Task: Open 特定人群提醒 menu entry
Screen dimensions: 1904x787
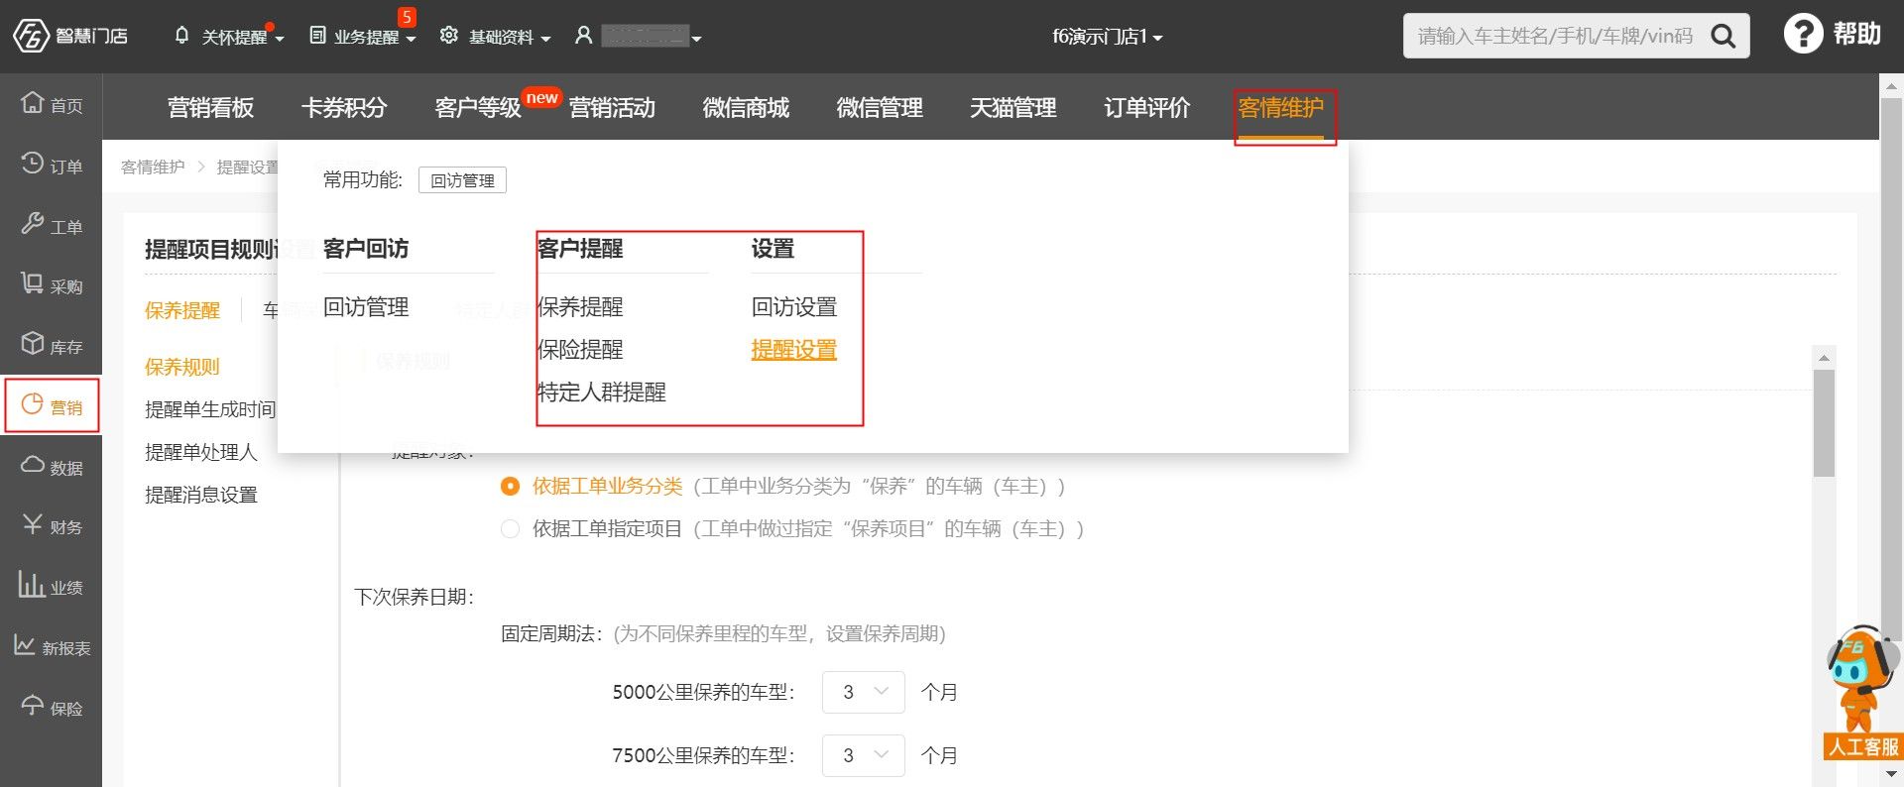Action: (602, 393)
